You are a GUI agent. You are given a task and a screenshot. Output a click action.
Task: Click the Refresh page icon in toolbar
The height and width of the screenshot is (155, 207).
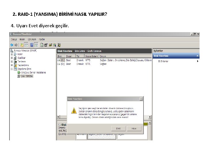coord(42,45)
